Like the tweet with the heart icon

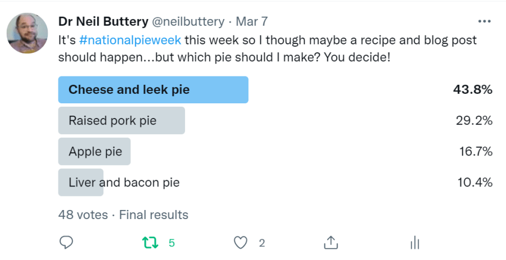pos(241,243)
